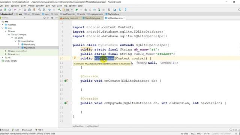The image size is (240, 135).
Task: Open the AVD Manager icon
Action: [x=109, y=10]
